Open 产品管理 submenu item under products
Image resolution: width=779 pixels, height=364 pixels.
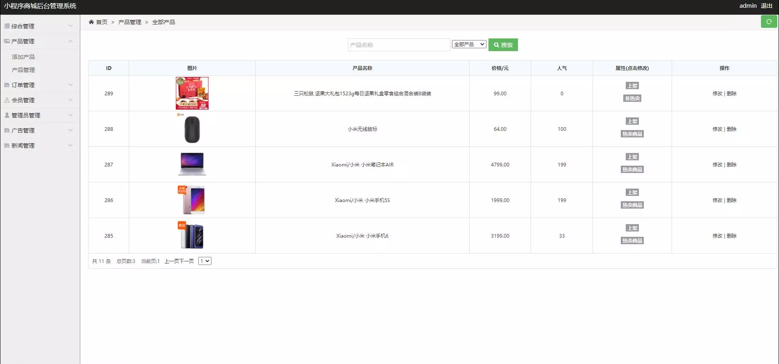[x=23, y=70]
